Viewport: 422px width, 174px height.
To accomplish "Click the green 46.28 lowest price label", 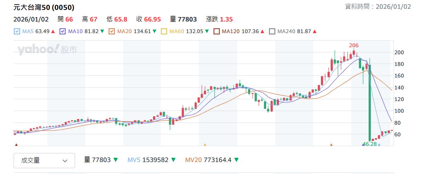I will [x=371, y=144].
